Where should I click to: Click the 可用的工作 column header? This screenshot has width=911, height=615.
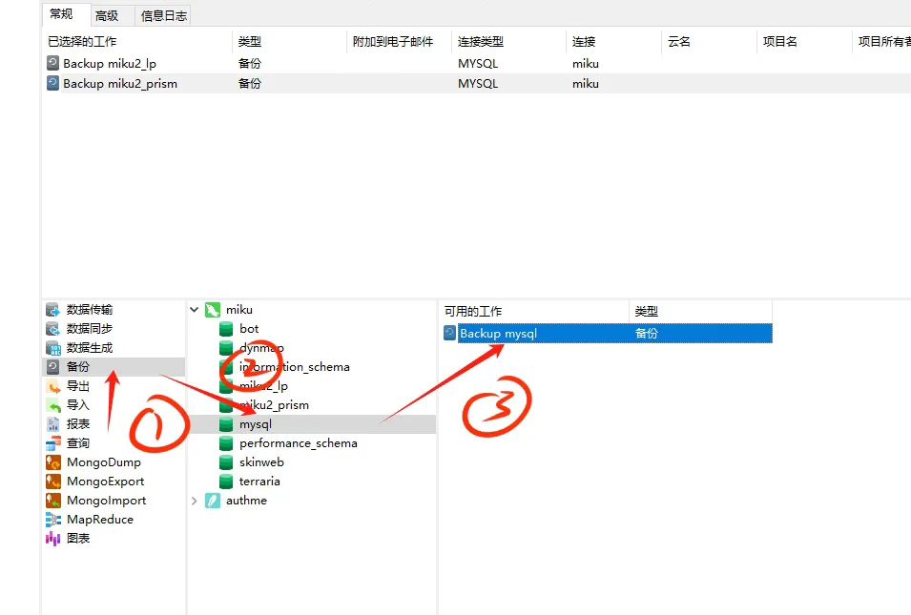point(473,312)
